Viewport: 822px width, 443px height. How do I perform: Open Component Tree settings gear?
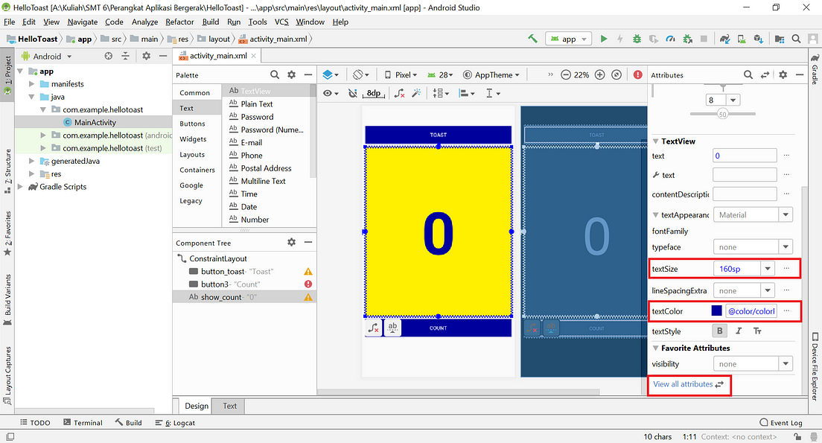(291, 242)
